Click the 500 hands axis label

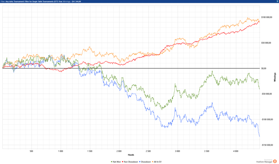point(31,151)
